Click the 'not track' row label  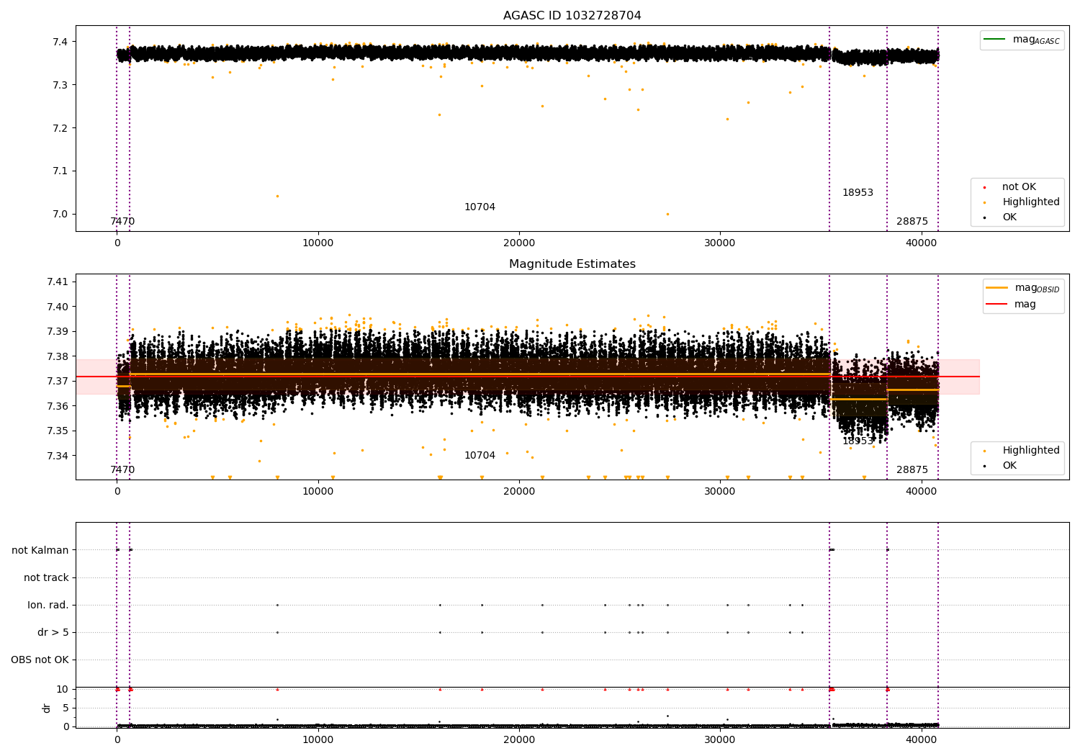pos(46,578)
